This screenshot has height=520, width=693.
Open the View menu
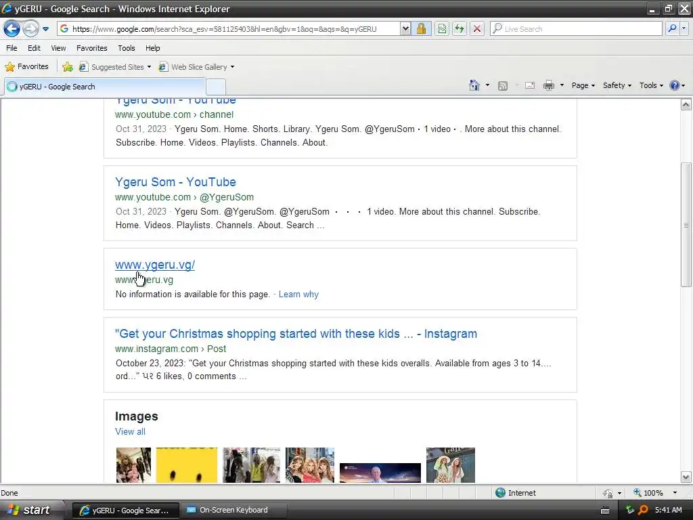click(x=58, y=48)
